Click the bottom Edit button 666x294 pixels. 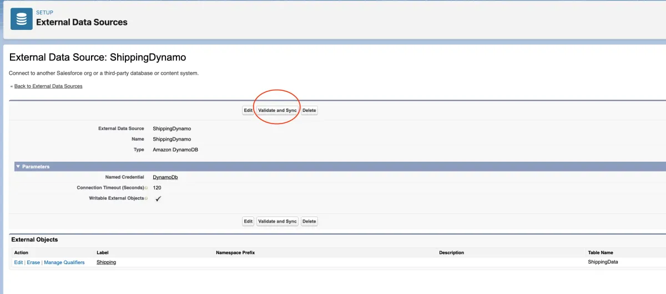point(248,221)
